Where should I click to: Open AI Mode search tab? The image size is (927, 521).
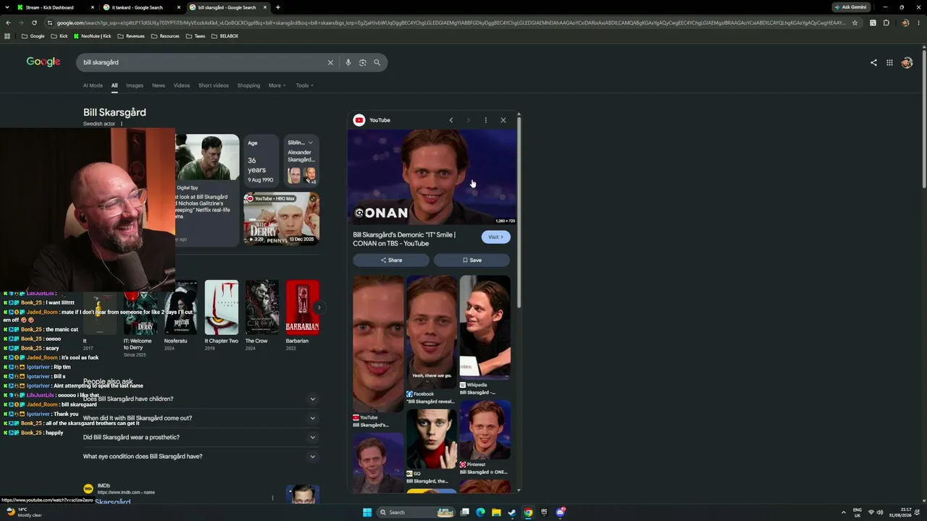pyautogui.click(x=93, y=85)
